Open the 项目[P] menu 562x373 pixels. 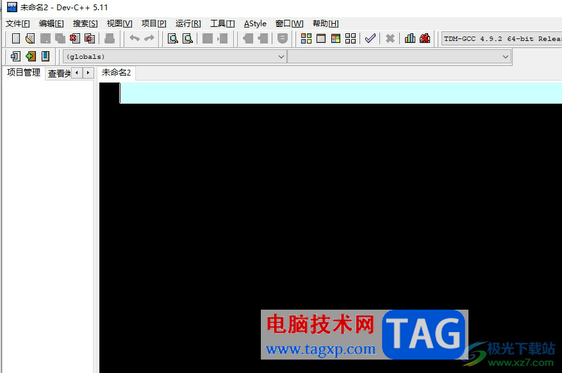coord(154,24)
